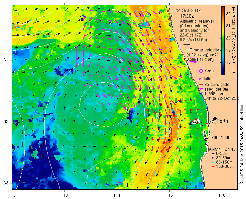Click the magenta HF radar scale arrow

click(x=193, y=62)
